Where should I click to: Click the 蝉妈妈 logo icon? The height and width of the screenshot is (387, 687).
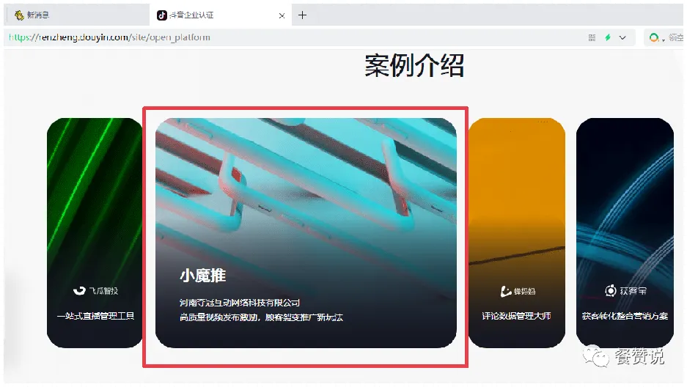506,291
